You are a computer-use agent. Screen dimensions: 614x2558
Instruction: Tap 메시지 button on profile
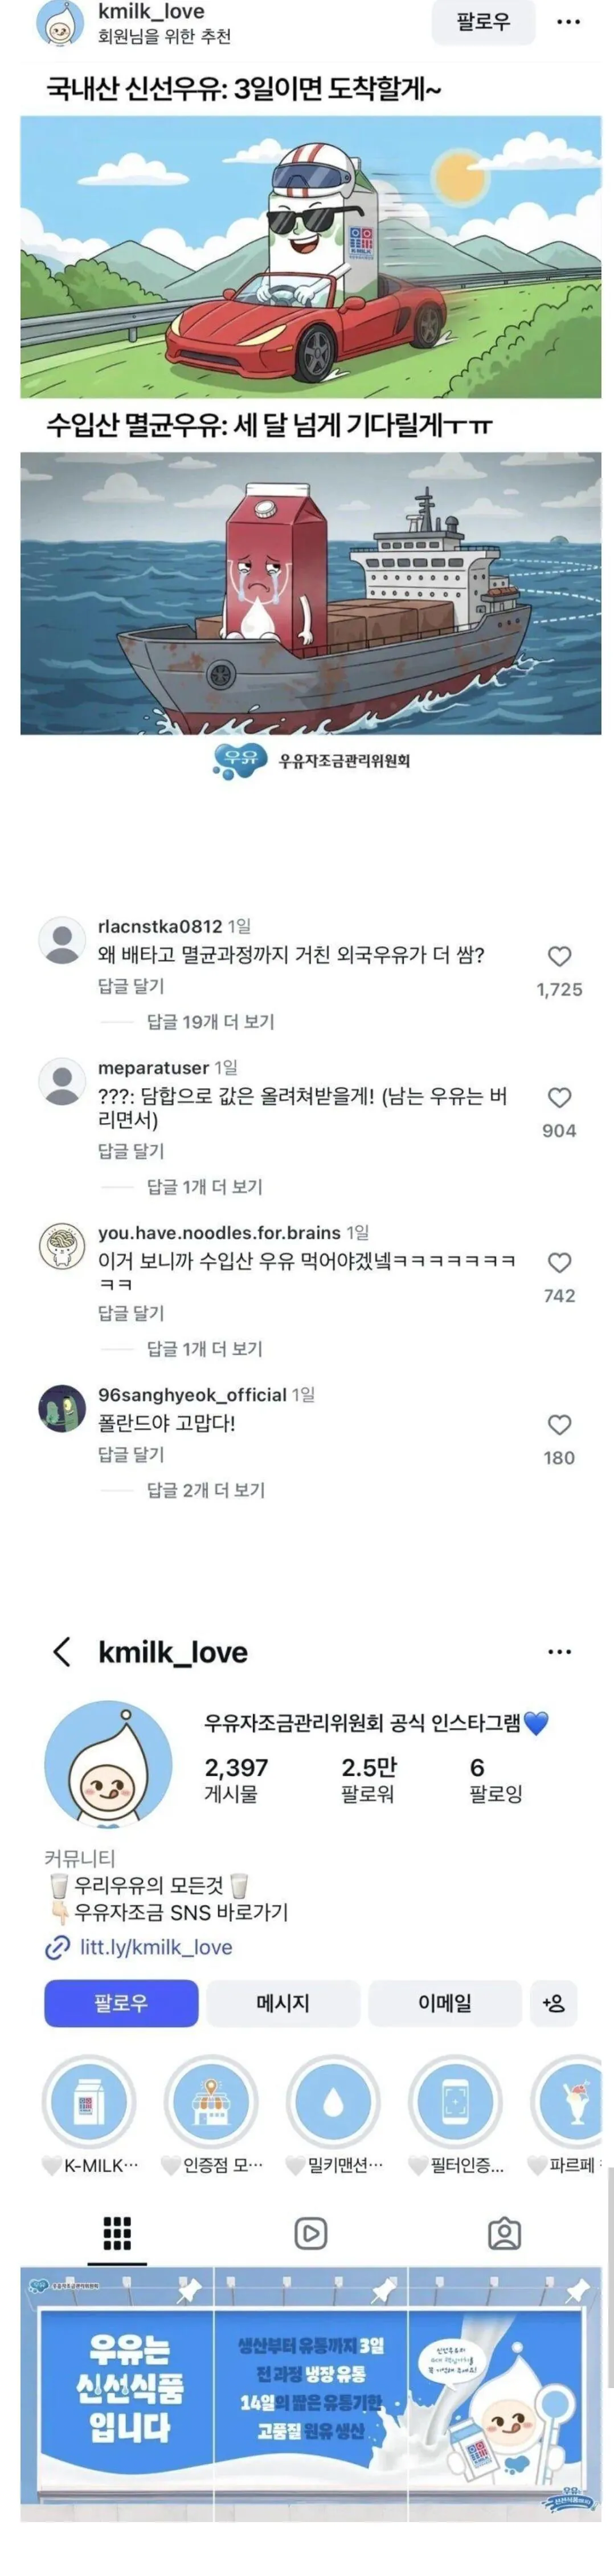click(x=283, y=2004)
